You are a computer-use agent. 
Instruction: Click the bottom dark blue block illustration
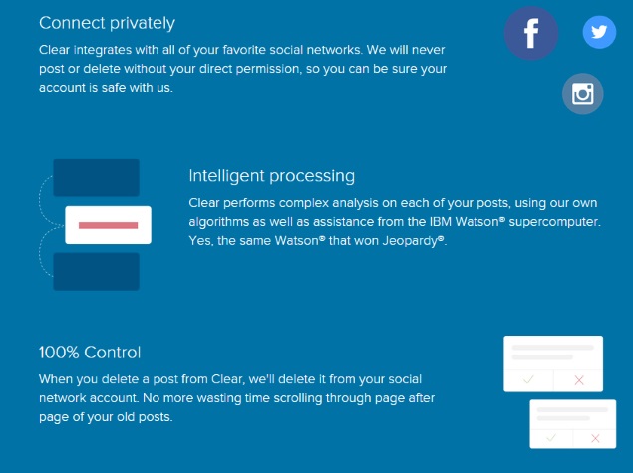pyautogui.click(x=96, y=272)
